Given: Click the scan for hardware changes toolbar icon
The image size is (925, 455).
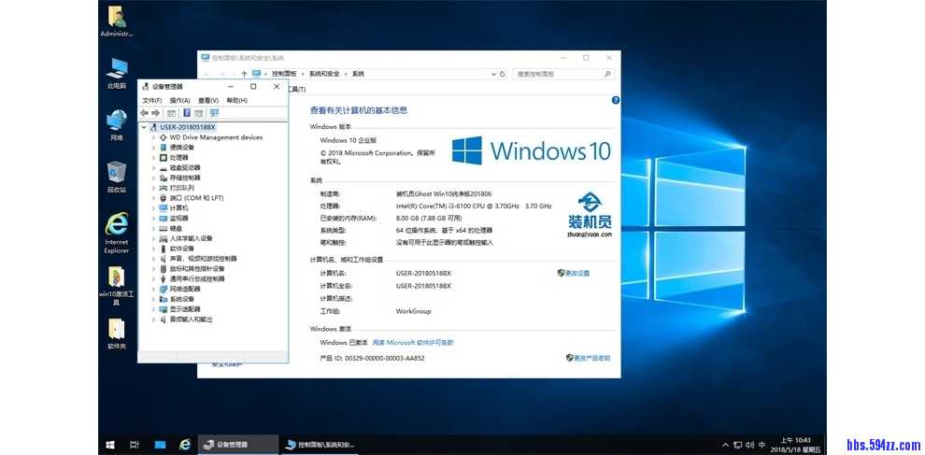Looking at the screenshot, I should (214, 113).
